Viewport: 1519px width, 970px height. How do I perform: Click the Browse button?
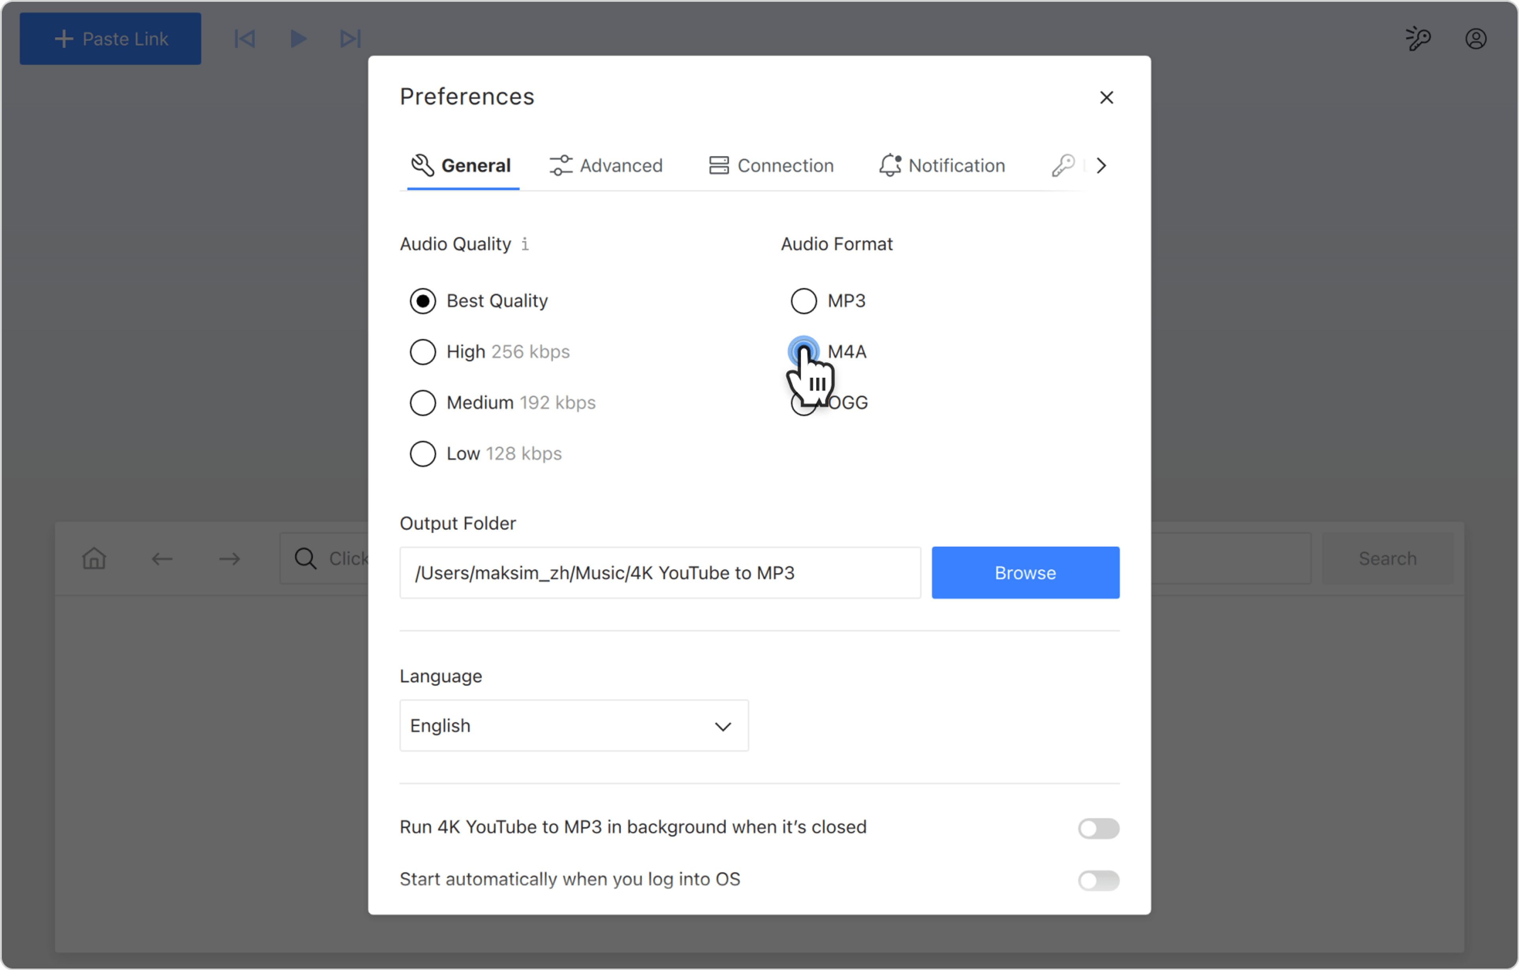click(x=1025, y=573)
